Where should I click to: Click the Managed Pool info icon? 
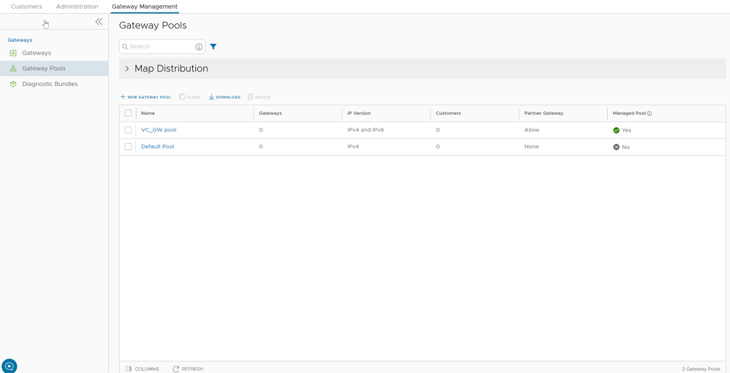coord(650,114)
